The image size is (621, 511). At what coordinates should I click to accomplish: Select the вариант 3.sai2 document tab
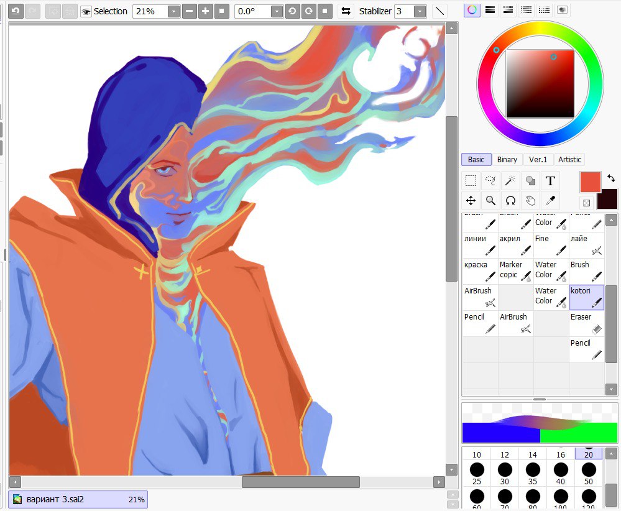(x=78, y=499)
